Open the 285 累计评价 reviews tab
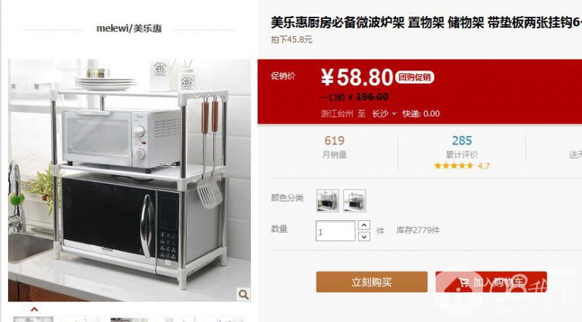Viewport: 582px width, 322px height. (x=462, y=147)
